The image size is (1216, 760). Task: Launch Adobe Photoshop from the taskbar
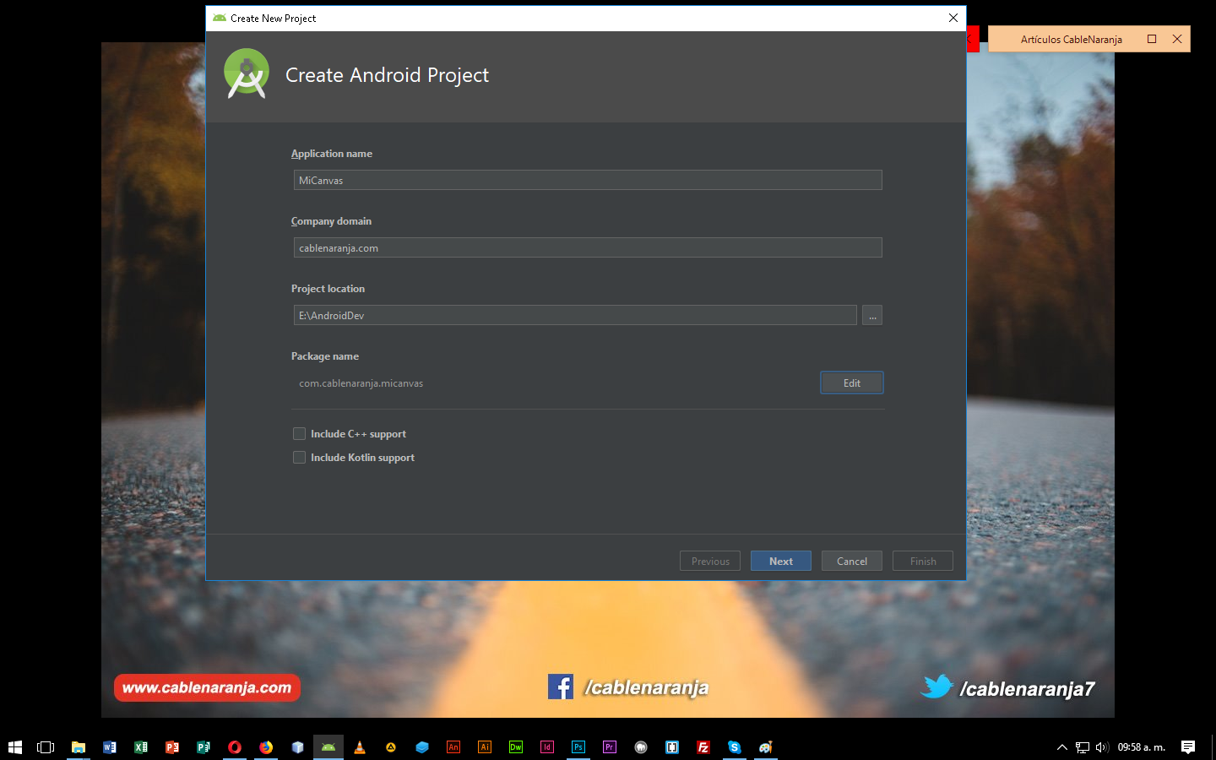578,747
